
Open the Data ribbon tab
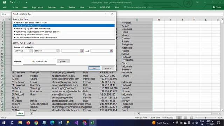click(x=62, y=7)
